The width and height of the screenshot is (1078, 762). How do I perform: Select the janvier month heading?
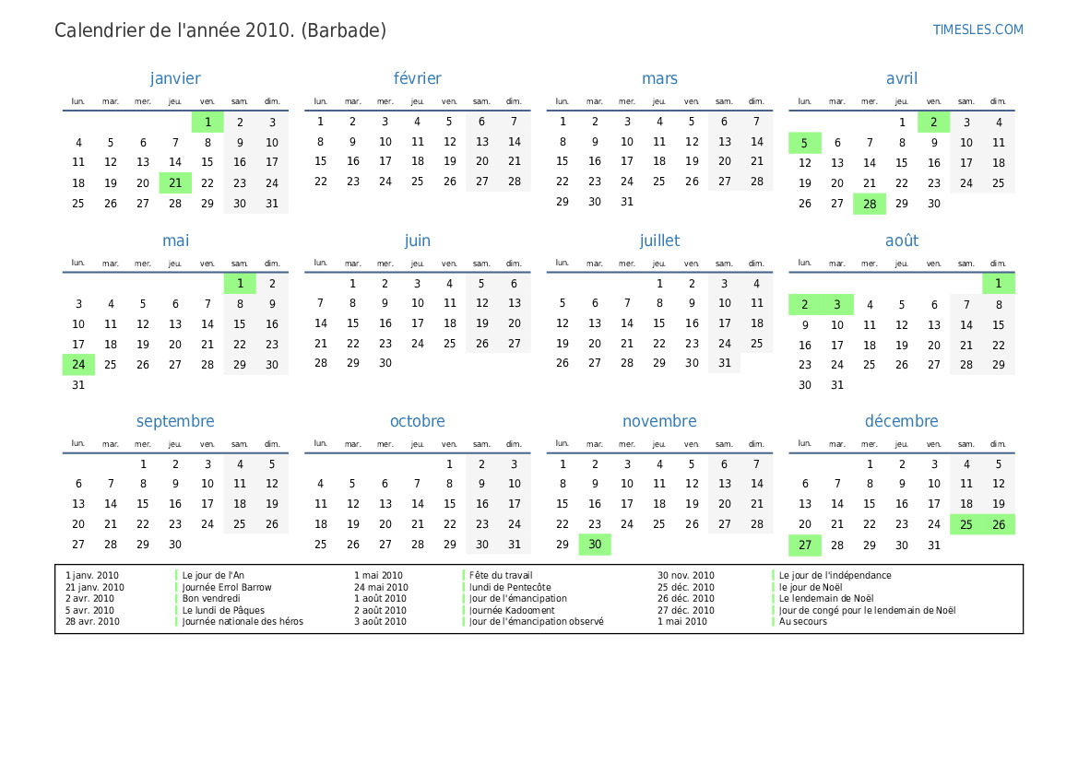coord(175,78)
